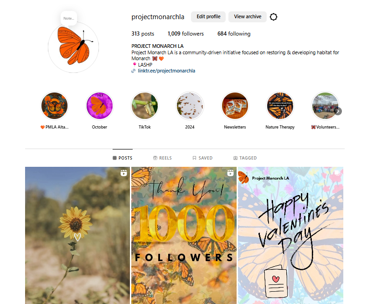Image resolution: width=367 pixels, height=304 pixels.
Task: Open the 1000 Followers thank you post
Action: coord(184,235)
